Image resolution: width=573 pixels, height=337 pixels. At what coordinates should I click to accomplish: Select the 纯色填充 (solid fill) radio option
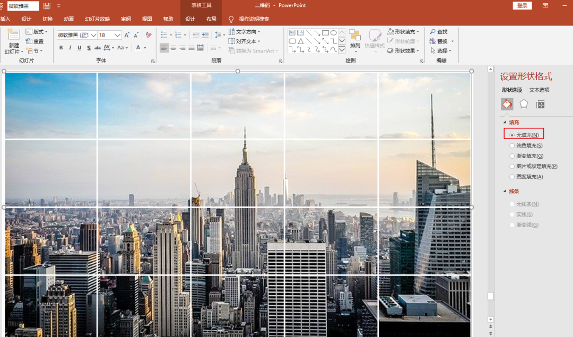click(512, 145)
